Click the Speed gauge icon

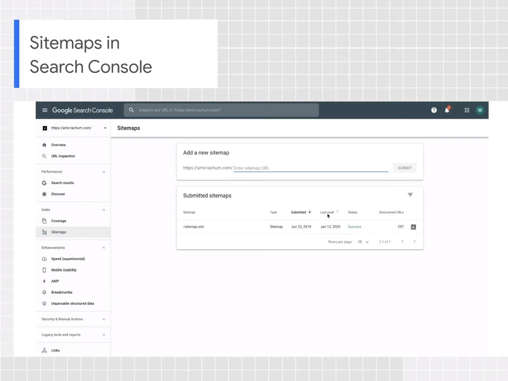[x=44, y=259]
